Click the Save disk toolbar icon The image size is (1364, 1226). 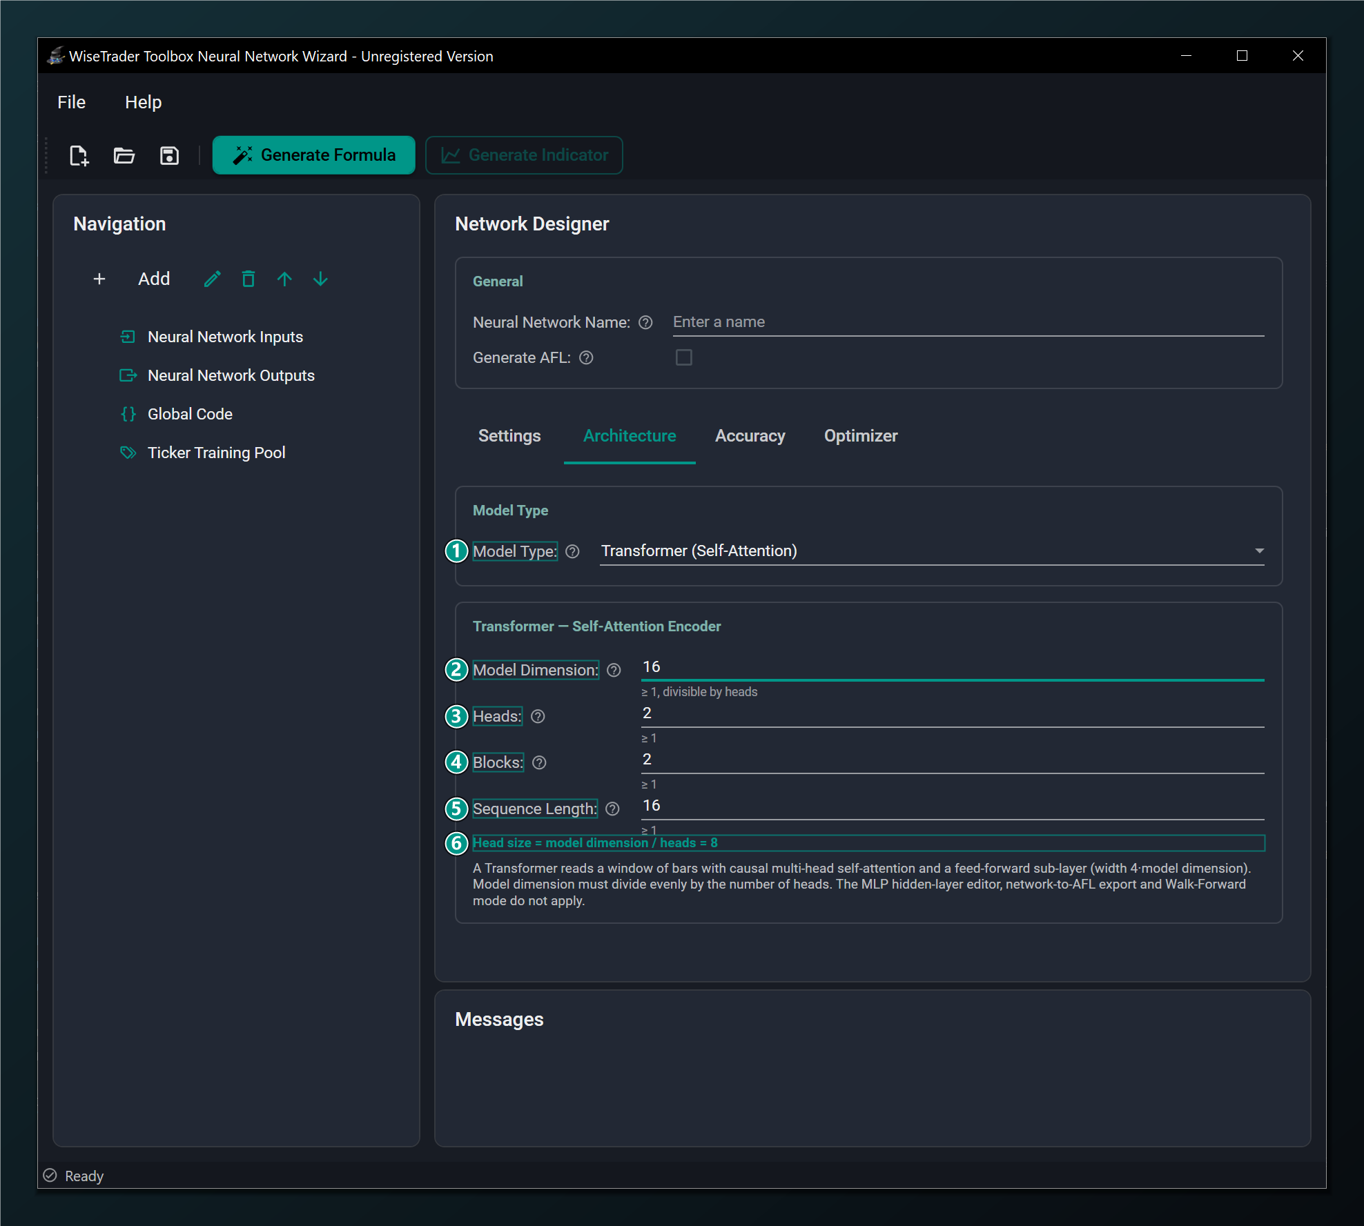coord(169,155)
